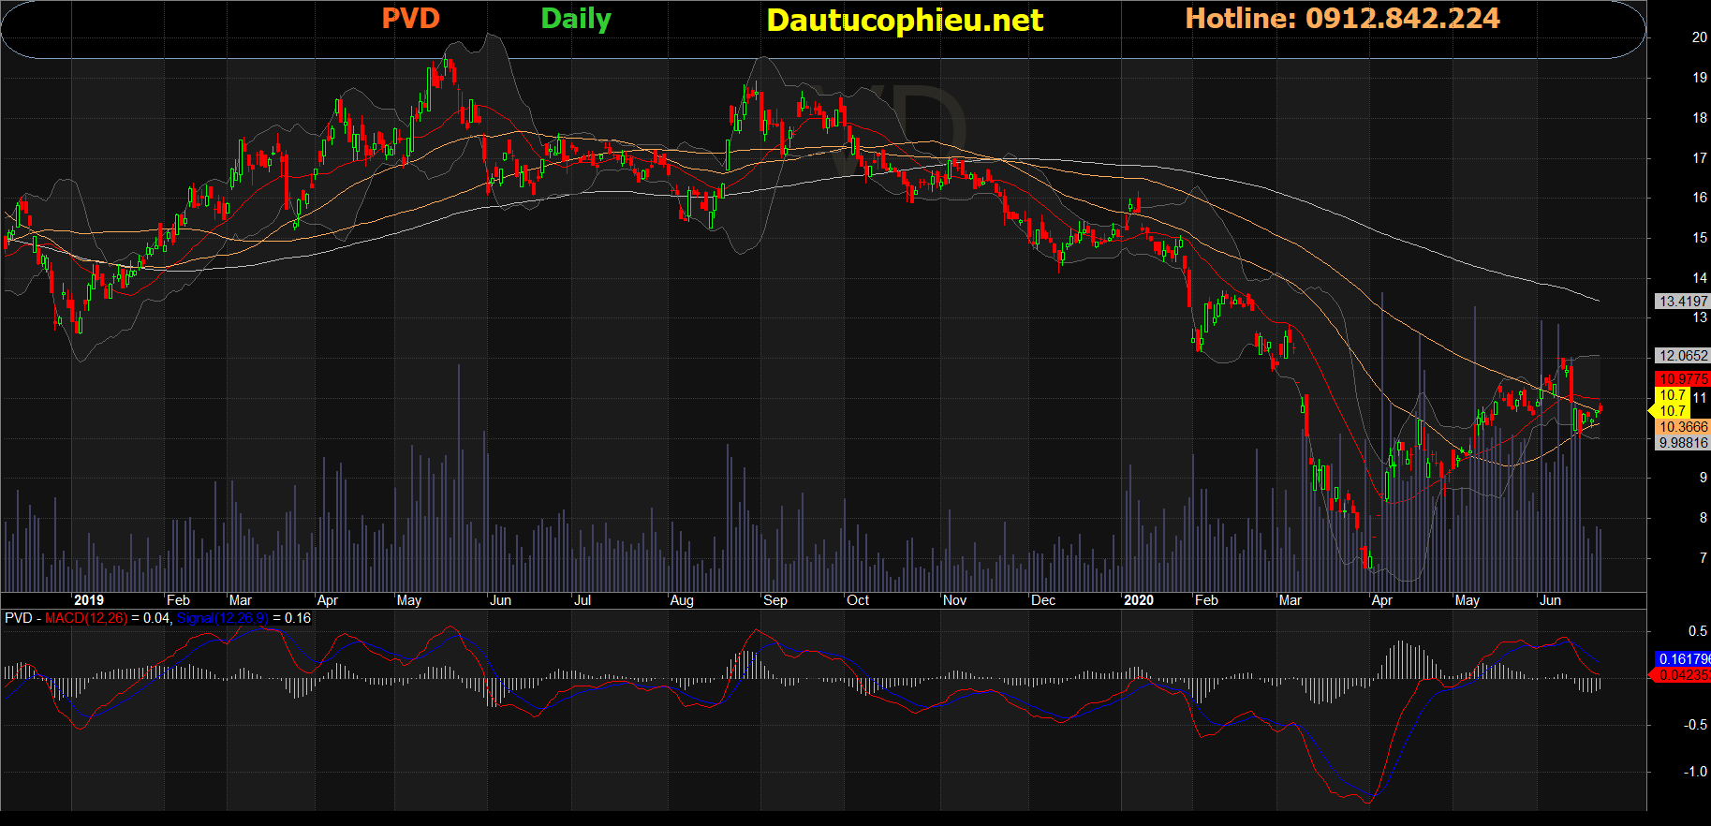Viewport: 1711px width, 826px height.
Task: Click the Aug month label
Action: coord(682,600)
